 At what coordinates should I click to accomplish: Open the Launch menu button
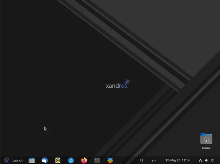(x=13, y=160)
